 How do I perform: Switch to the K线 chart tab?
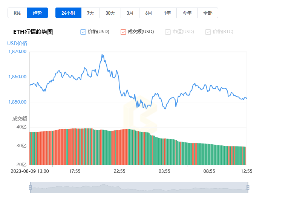(17, 13)
